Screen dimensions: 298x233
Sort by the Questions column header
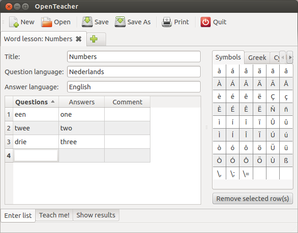pyautogui.click(x=36, y=102)
